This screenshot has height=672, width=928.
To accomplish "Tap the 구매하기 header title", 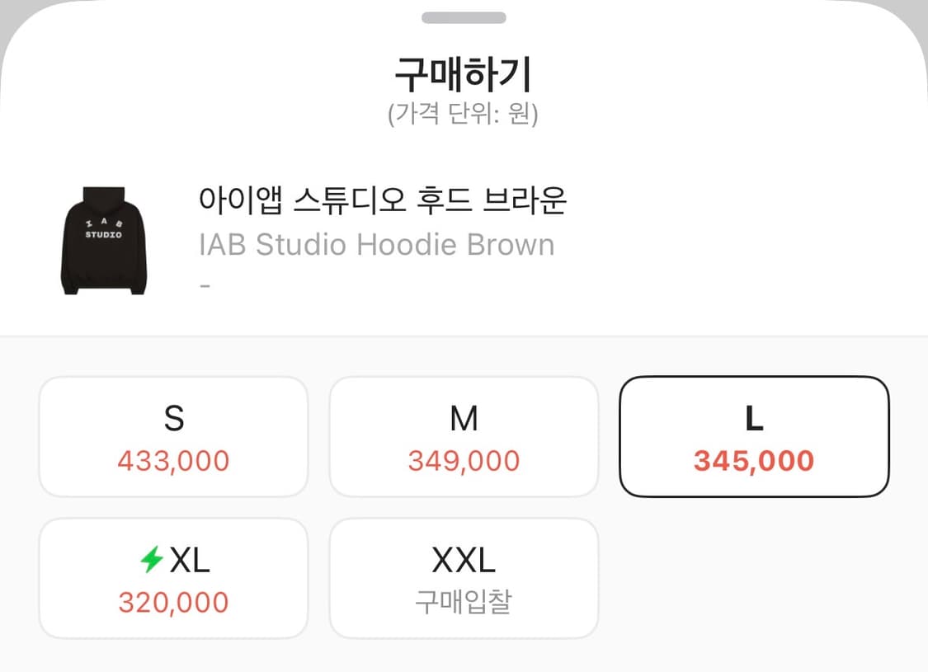I will point(464,73).
